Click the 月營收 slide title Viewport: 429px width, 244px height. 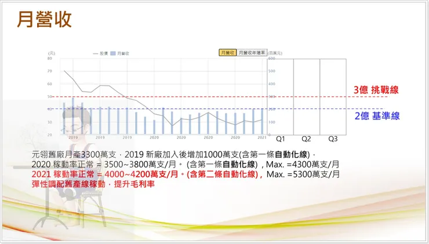(x=44, y=20)
